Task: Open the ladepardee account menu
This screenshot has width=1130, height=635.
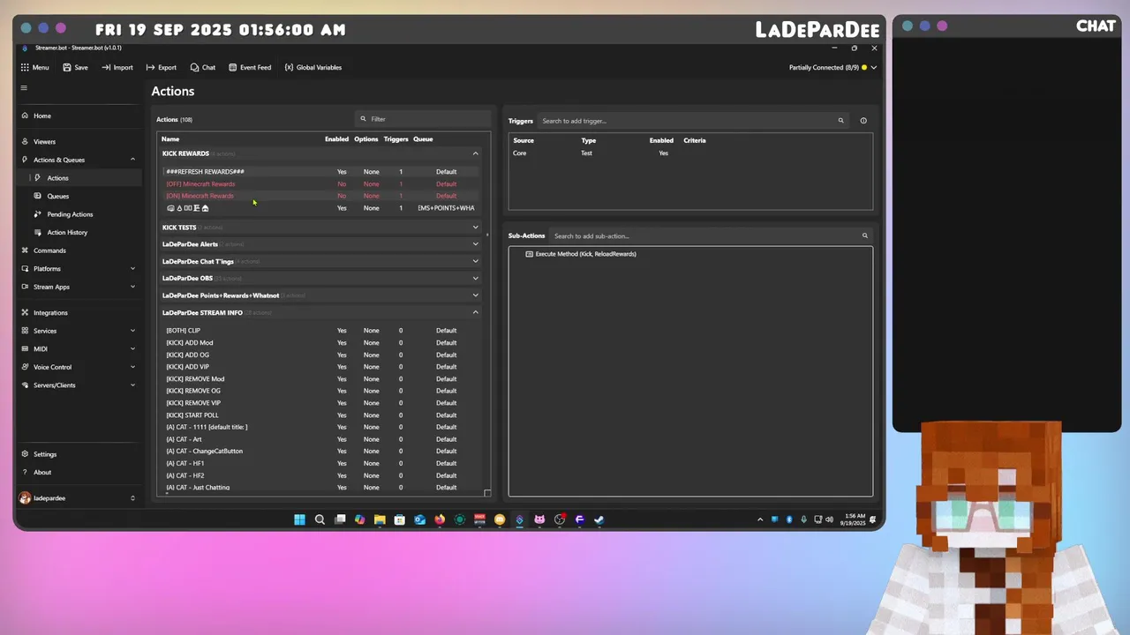Action: pos(78,498)
